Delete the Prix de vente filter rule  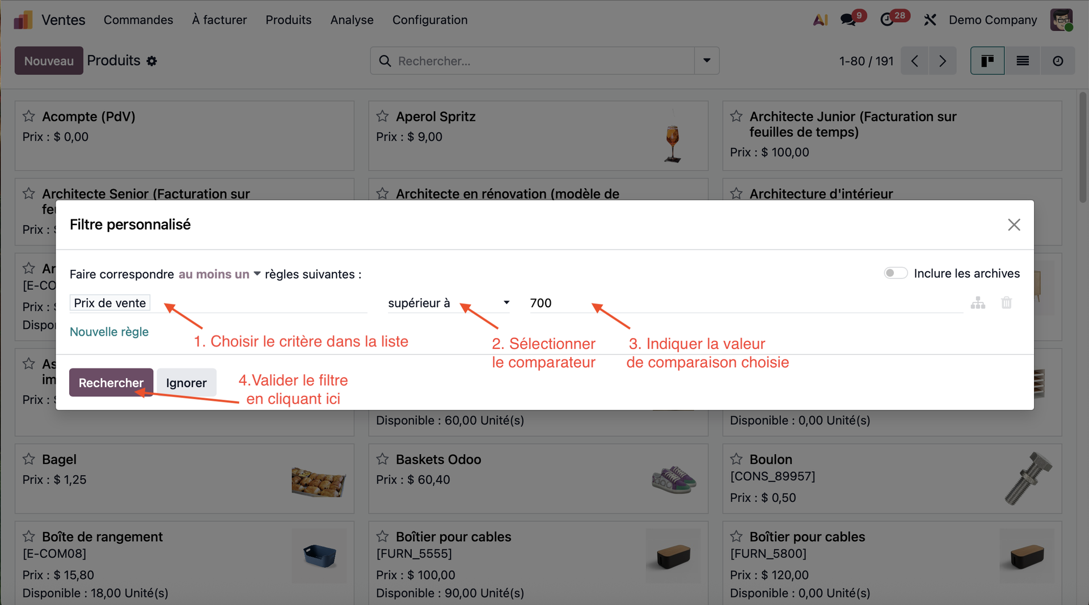[1006, 303]
